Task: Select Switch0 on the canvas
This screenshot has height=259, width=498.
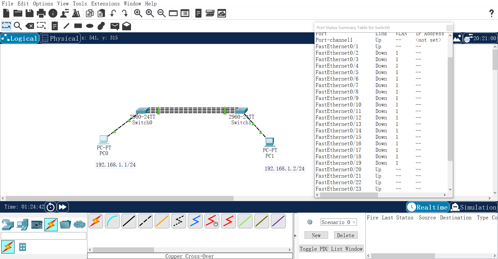Action: click(x=142, y=111)
